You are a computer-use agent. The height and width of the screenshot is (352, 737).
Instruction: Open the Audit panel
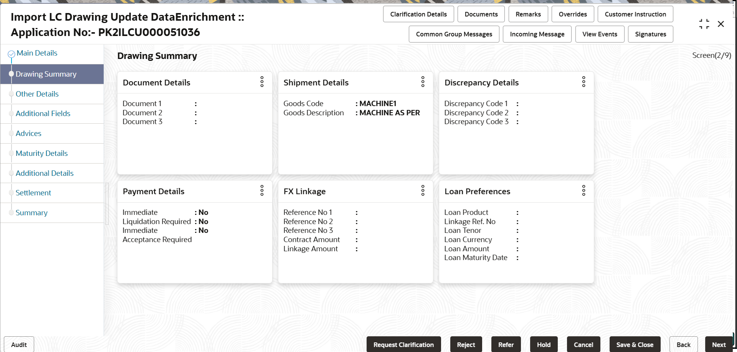tap(18, 344)
